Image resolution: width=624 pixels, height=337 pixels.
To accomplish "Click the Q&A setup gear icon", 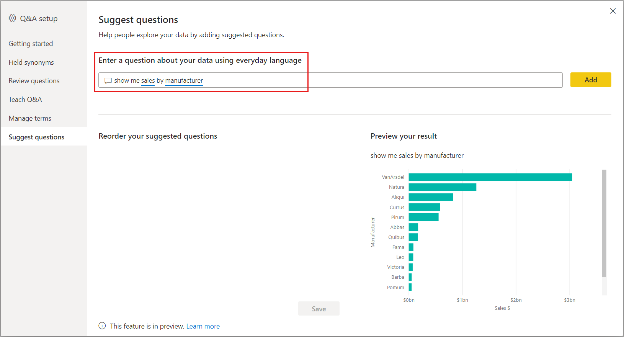I will (12, 18).
